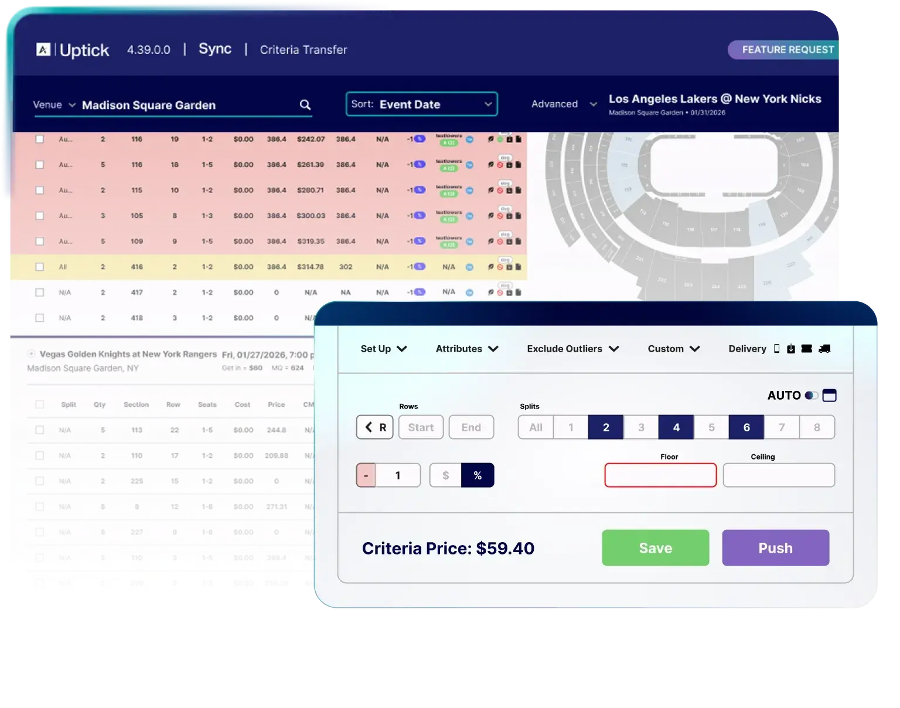This screenshot has height=708, width=900.
Task: Select the ticket delivery icon
Action: (x=806, y=349)
